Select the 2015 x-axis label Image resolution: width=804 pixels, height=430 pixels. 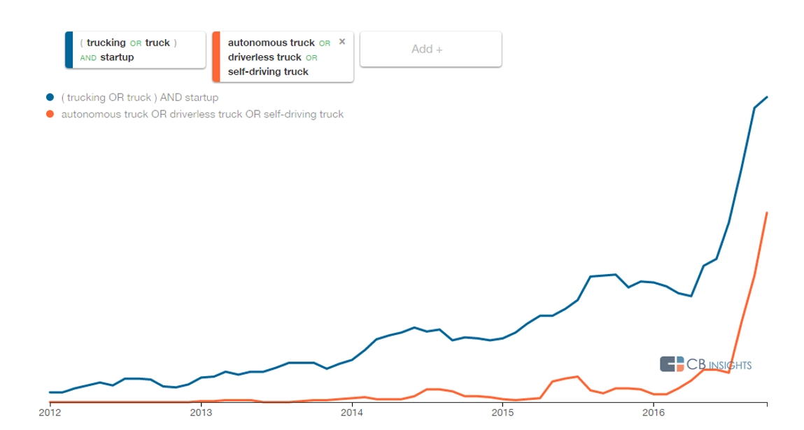[502, 413]
